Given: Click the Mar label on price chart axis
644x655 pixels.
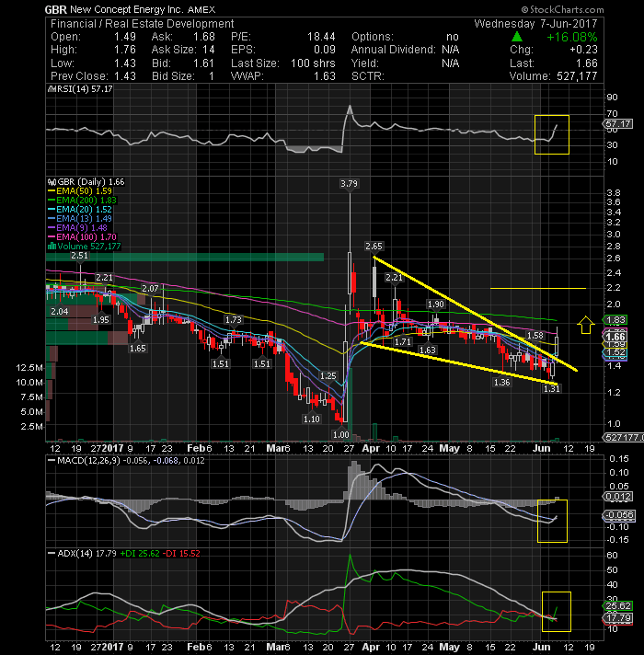Looking at the screenshot, I should tap(275, 448).
